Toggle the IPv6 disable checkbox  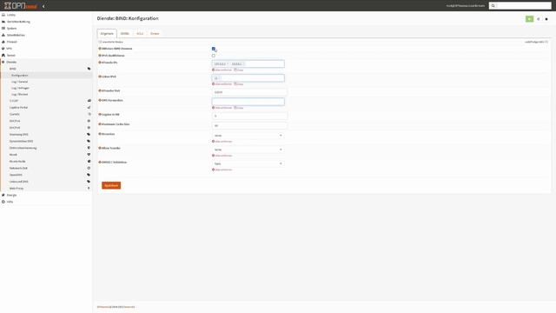214,56
